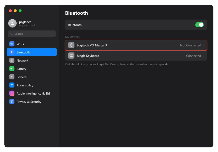Viewport: 218px width, 152px height.
Task: Select Bluetooth in the sidebar
Action: [32, 52]
